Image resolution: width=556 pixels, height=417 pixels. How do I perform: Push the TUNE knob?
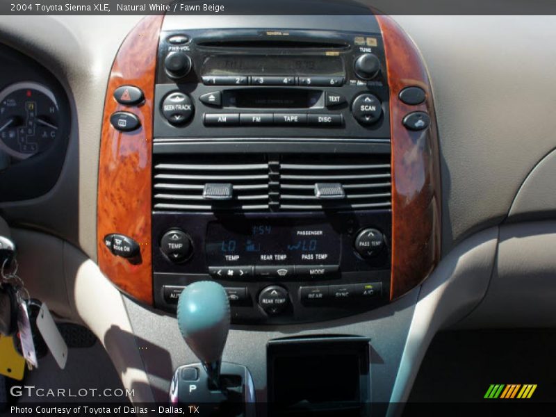click(x=367, y=66)
